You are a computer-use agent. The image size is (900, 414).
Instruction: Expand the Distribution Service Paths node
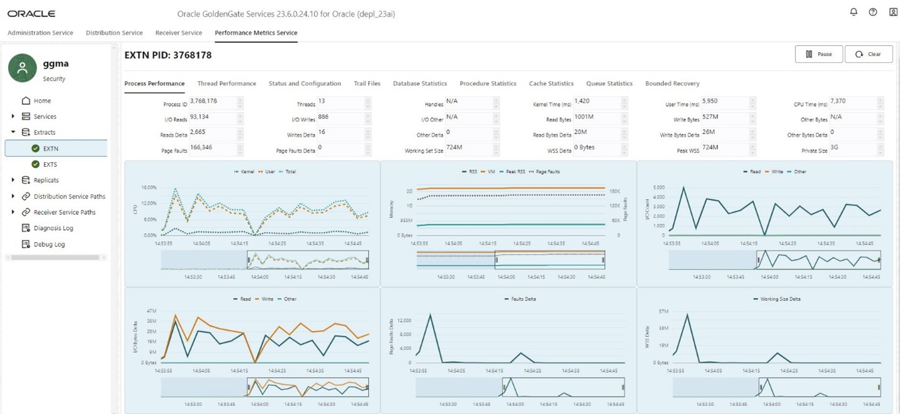click(x=13, y=196)
